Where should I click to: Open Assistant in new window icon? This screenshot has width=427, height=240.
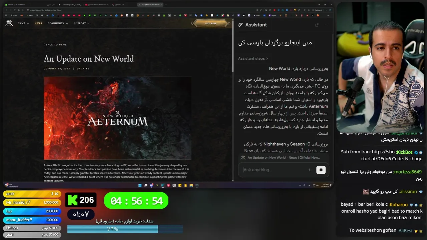[x=317, y=25]
